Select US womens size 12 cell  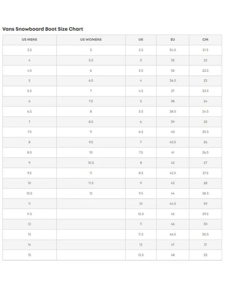91,193
